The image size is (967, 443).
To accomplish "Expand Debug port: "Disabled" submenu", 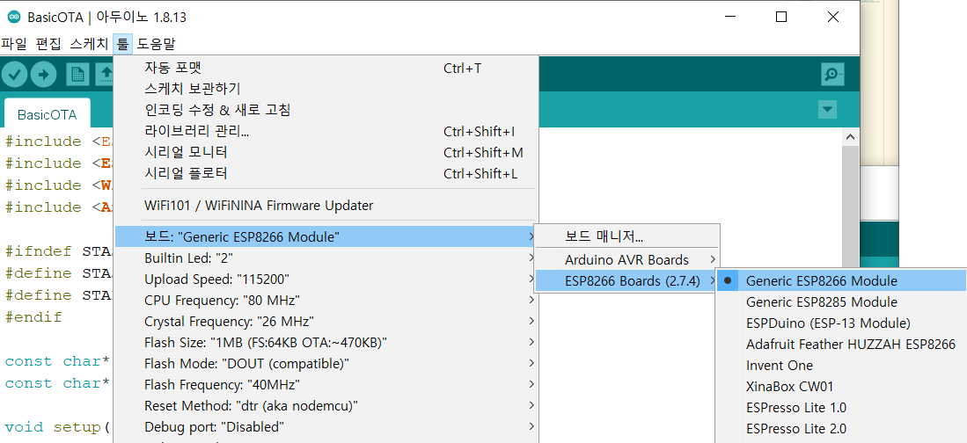I will click(326, 427).
